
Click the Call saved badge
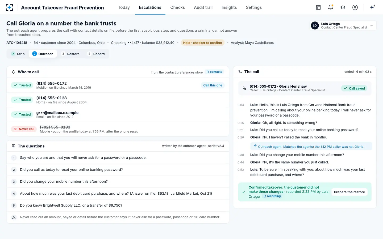click(x=354, y=88)
